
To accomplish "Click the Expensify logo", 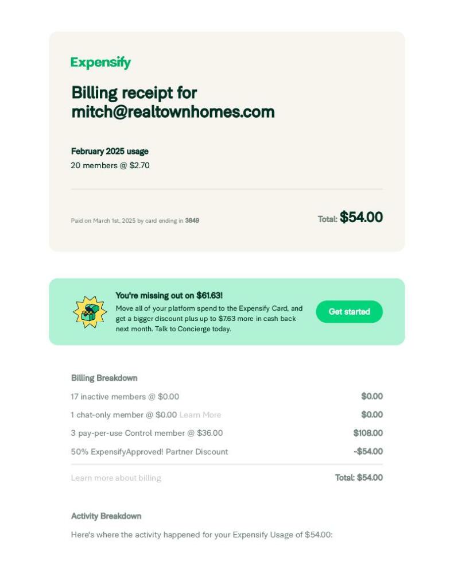I will (100, 63).
